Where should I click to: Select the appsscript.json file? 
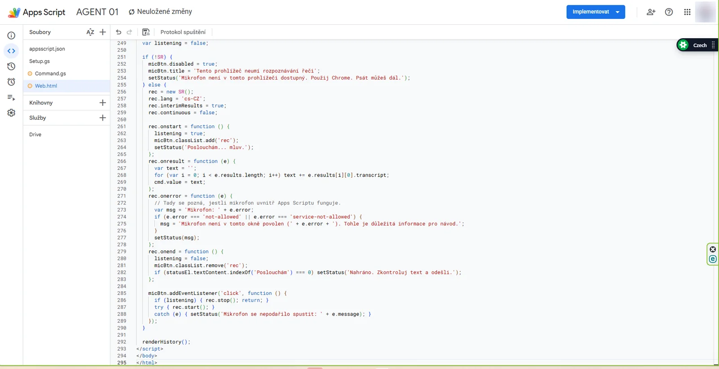point(47,49)
